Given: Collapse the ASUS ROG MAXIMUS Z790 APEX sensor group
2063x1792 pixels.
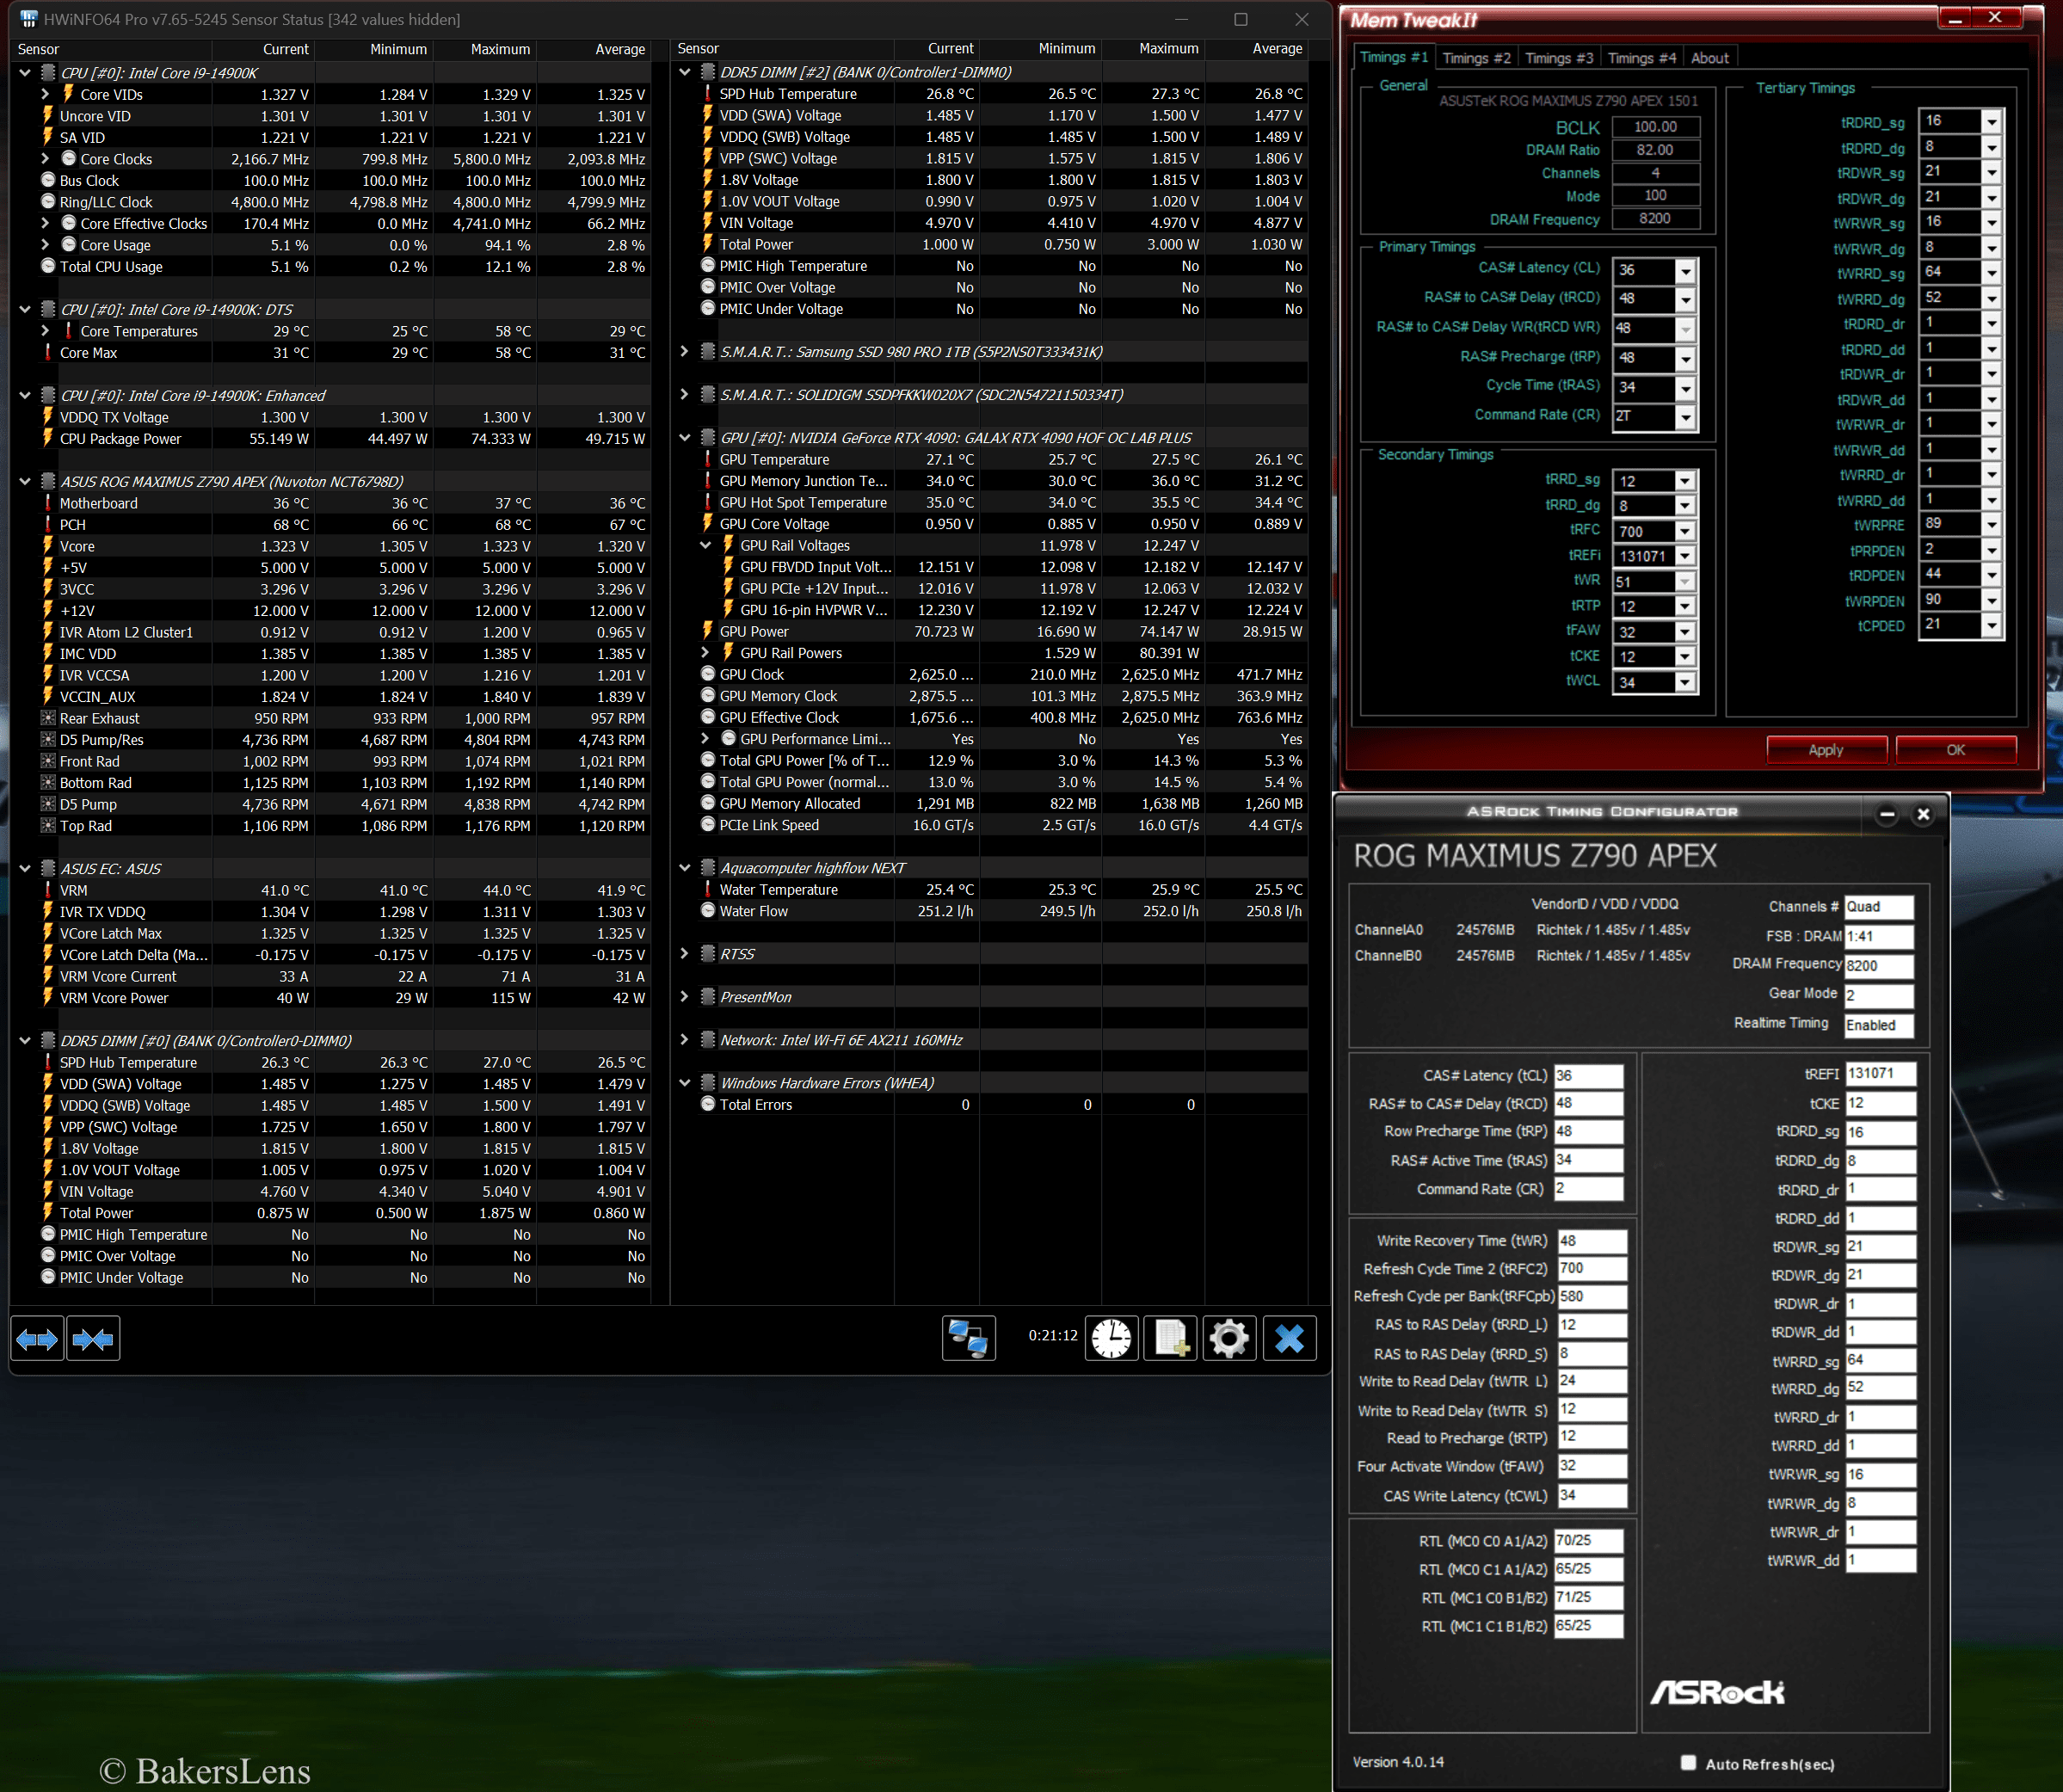Looking at the screenshot, I should tap(25, 481).
